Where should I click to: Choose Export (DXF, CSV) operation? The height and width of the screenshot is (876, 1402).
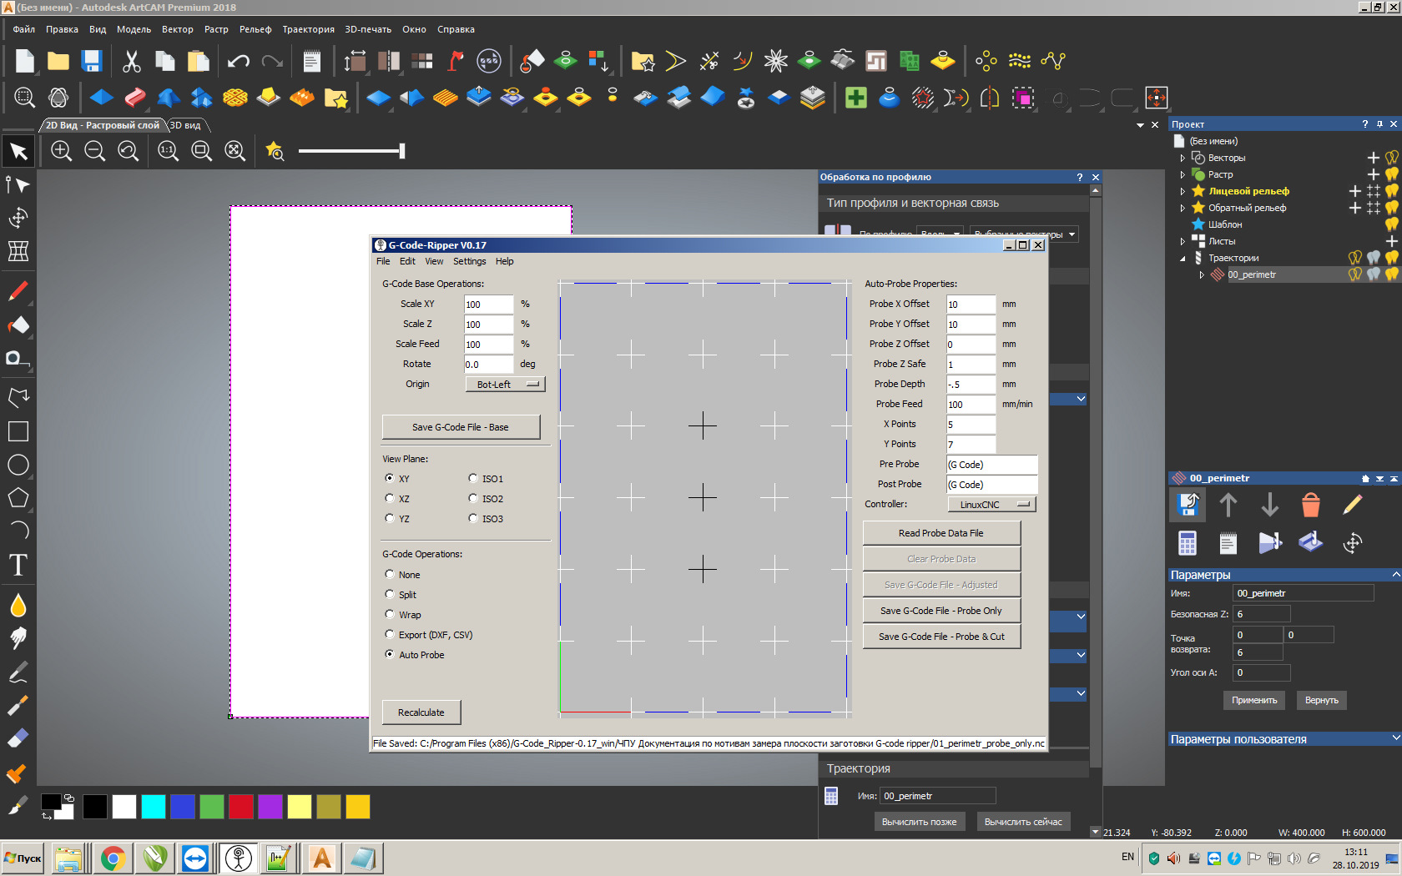point(390,634)
